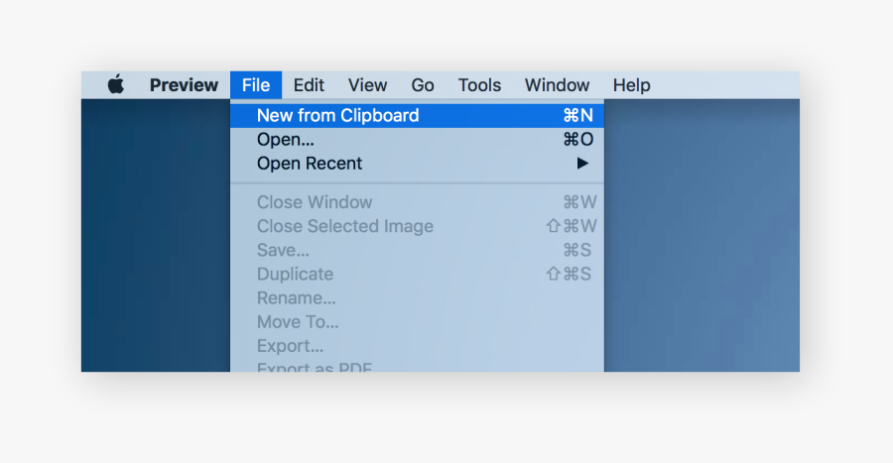Screen dimensions: 893x463
Task: Open the Help menu
Action: pyautogui.click(x=632, y=85)
